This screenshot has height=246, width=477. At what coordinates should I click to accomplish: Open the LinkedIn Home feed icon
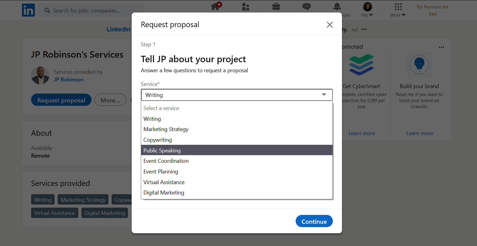[x=215, y=7]
